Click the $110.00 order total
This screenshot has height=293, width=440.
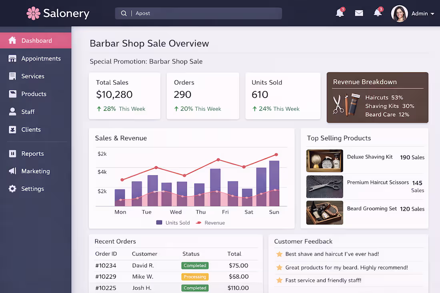(238, 288)
